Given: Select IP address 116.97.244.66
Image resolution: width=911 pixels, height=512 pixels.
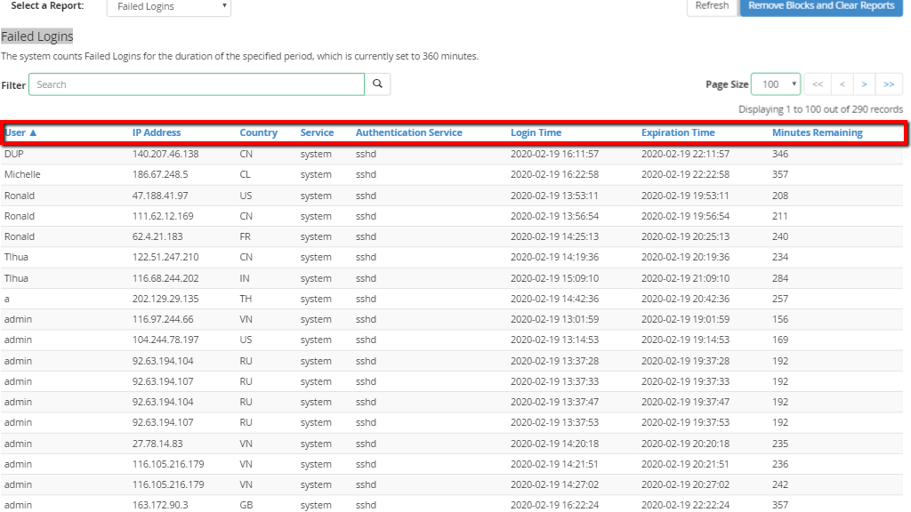Looking at the screenshot, I should pos(163,319).
